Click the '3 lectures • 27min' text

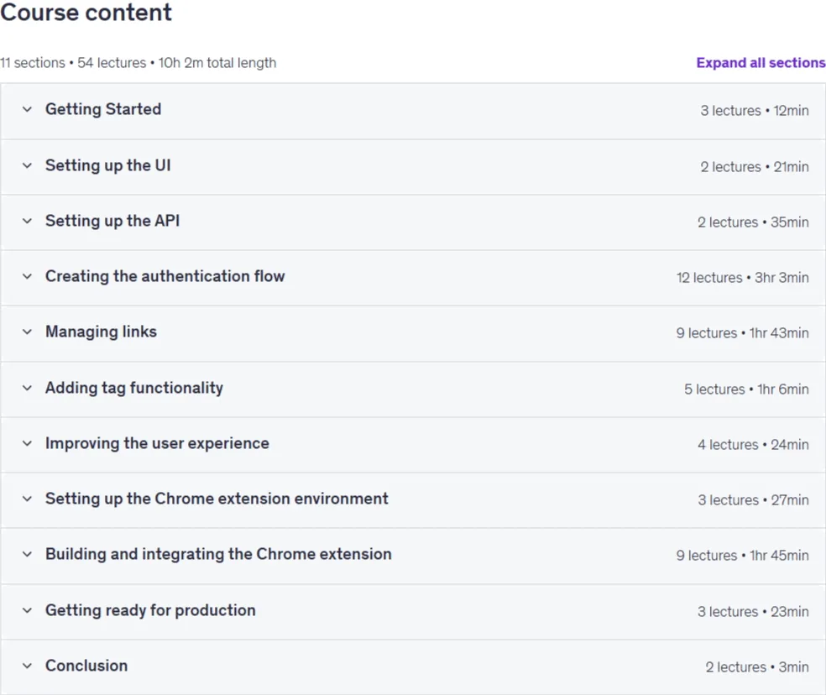[753, 500]
